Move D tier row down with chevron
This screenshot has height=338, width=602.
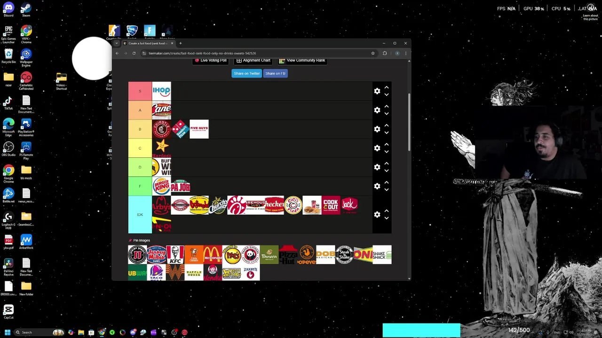pos(387,171)
